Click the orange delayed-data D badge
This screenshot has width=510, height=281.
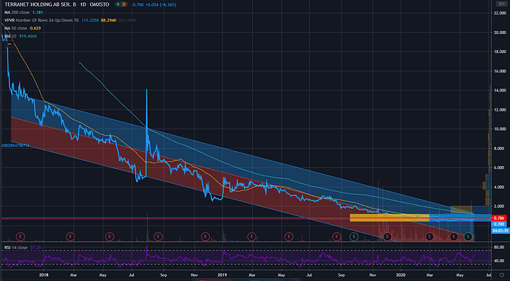[123, 4]
